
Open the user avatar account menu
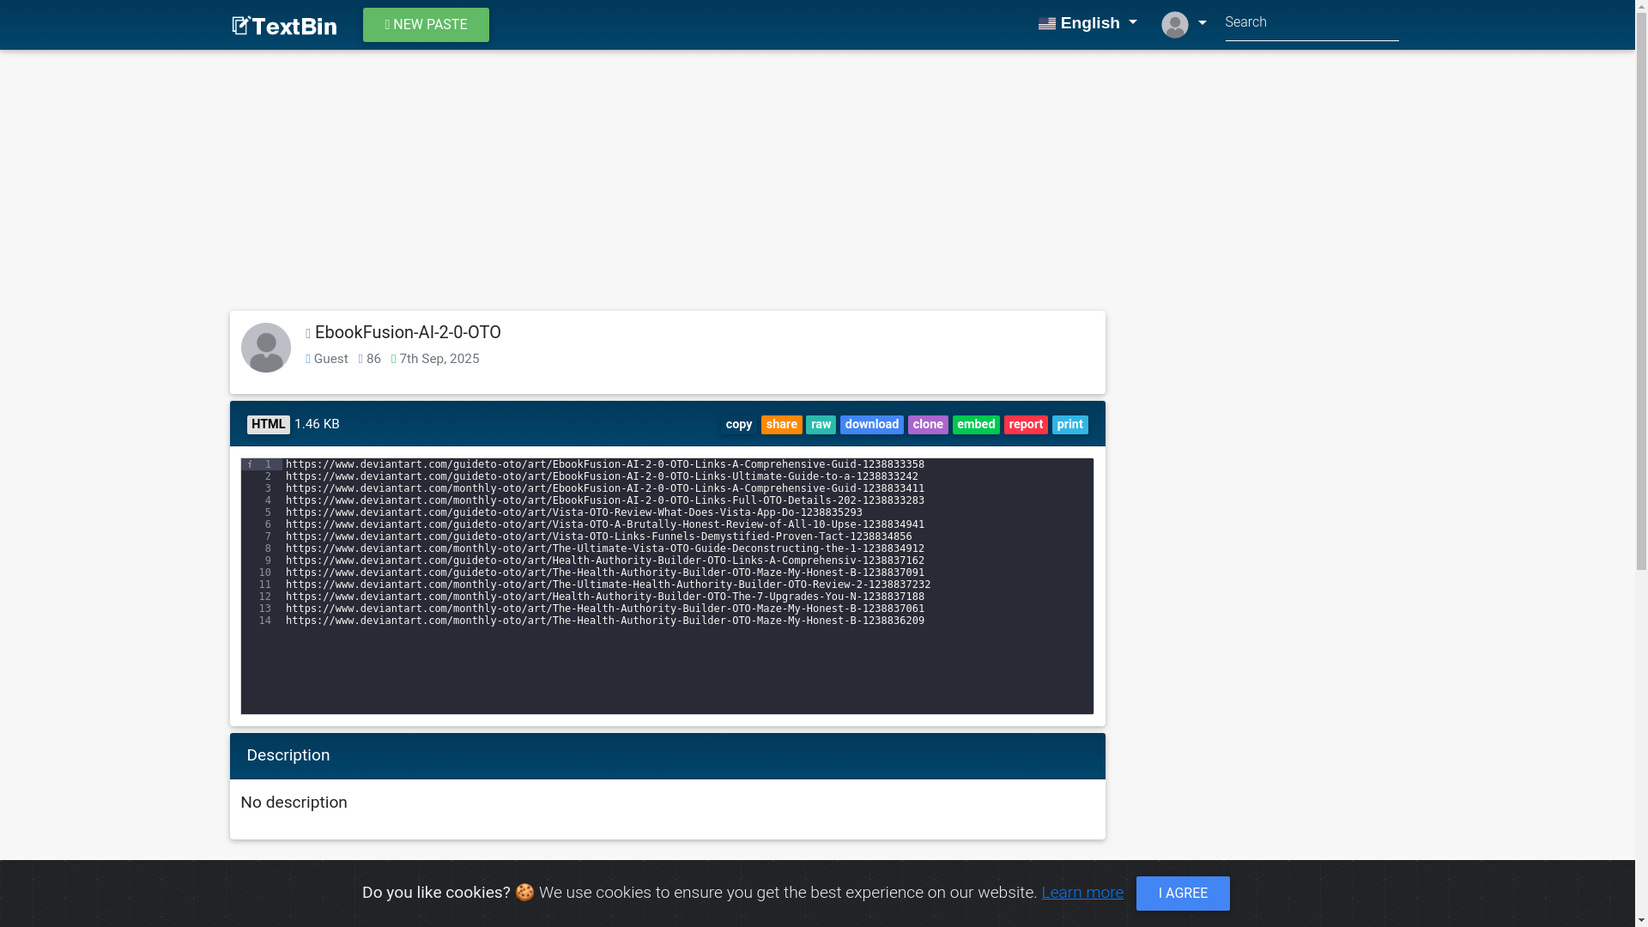click(1184, 24)
